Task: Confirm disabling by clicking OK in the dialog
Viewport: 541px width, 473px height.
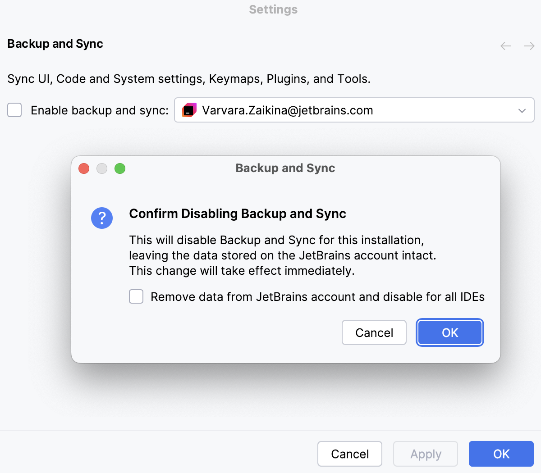Action: point(449,332)
